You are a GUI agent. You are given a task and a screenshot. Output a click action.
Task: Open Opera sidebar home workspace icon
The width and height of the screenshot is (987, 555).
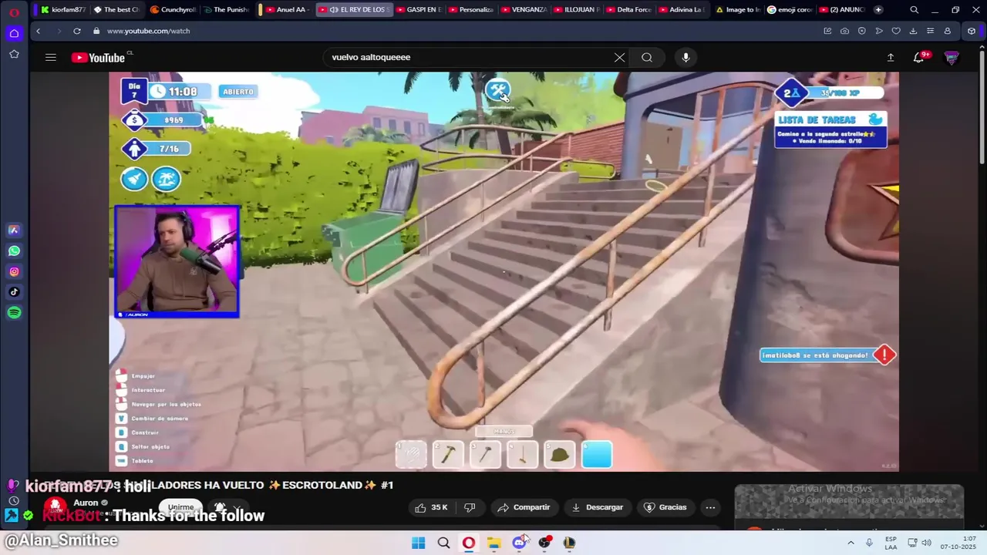coord(14,33)
